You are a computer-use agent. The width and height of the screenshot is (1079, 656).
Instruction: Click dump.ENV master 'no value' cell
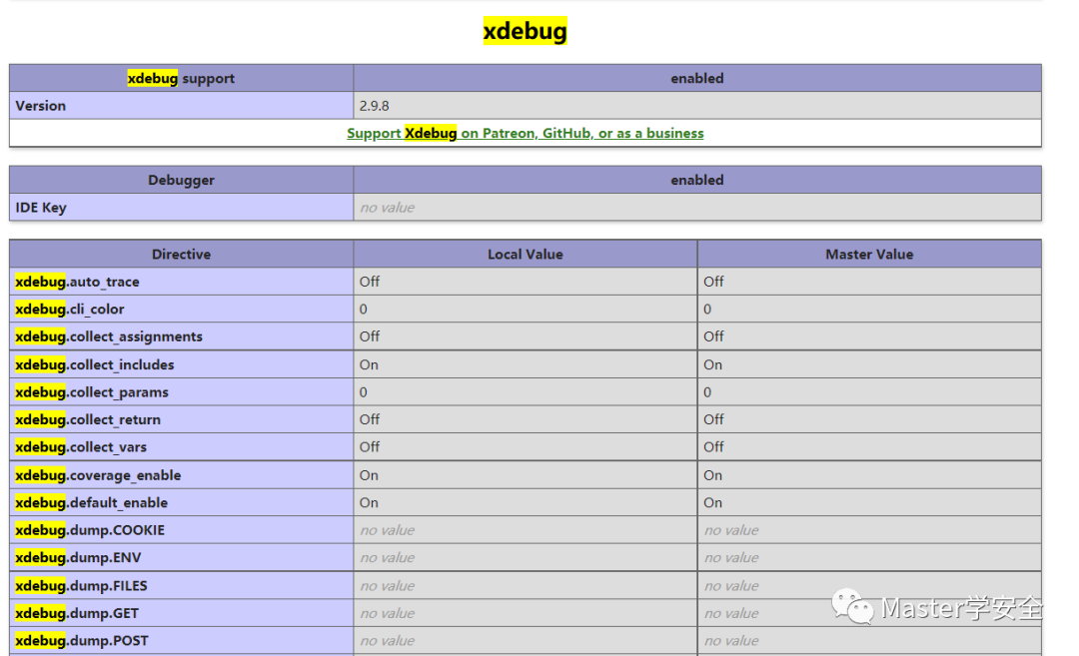click(x=869, y=558)
